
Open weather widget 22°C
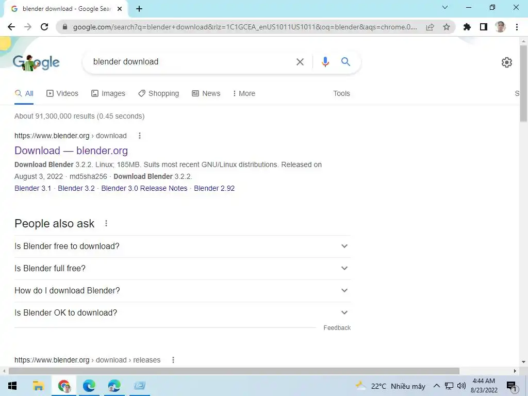coord(391,386)
